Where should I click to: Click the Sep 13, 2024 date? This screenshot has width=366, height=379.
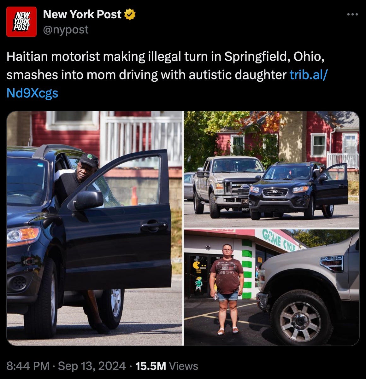[x=92, y=366]
